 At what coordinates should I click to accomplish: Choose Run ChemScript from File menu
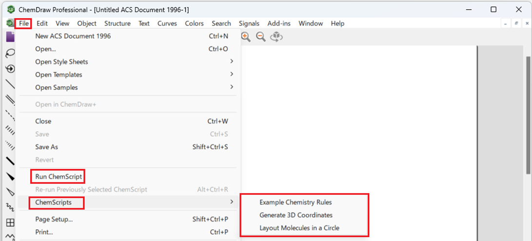(59, 176)
